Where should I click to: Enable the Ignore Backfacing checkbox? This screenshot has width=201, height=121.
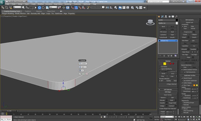(160, 69)
